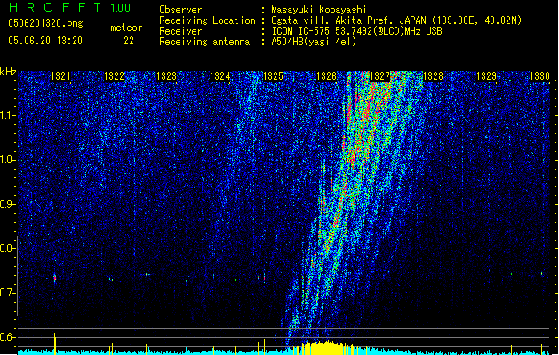Click the 1.1 kHz frequency label
This screenshot has width=559, height=355.
coord(8,115)
